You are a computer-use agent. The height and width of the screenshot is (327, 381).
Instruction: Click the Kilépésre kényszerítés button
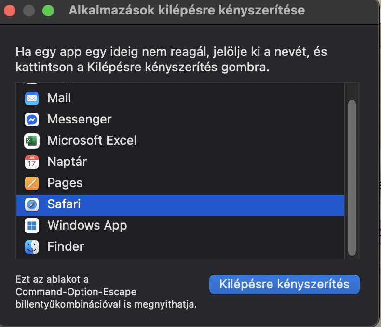pyautogui.click(x=284, y=284)
